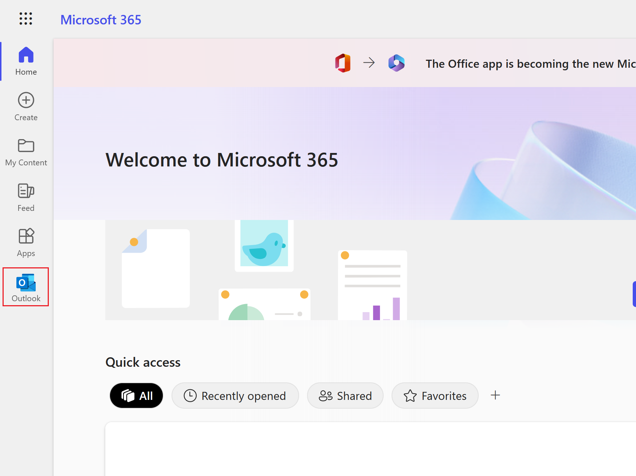Launch Outlook from the sidebar
The image size is (636, 476).
26,287
